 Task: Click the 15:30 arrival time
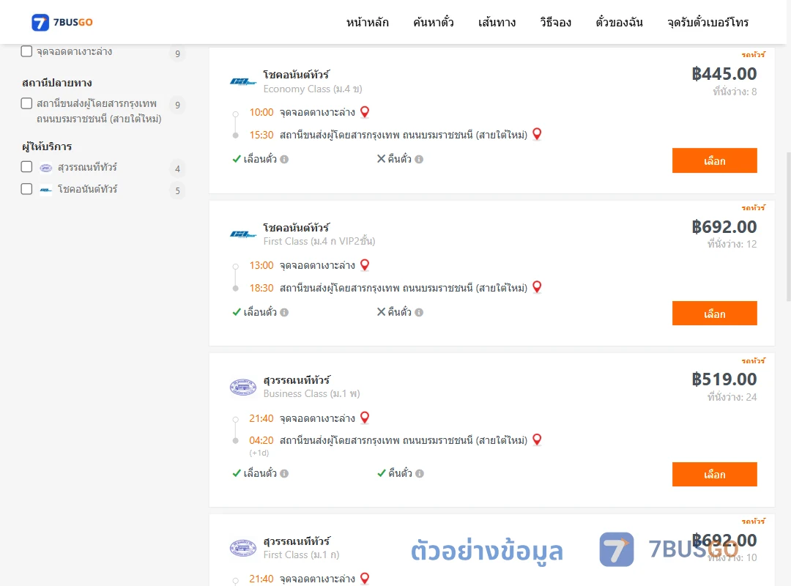pos(261,135)
